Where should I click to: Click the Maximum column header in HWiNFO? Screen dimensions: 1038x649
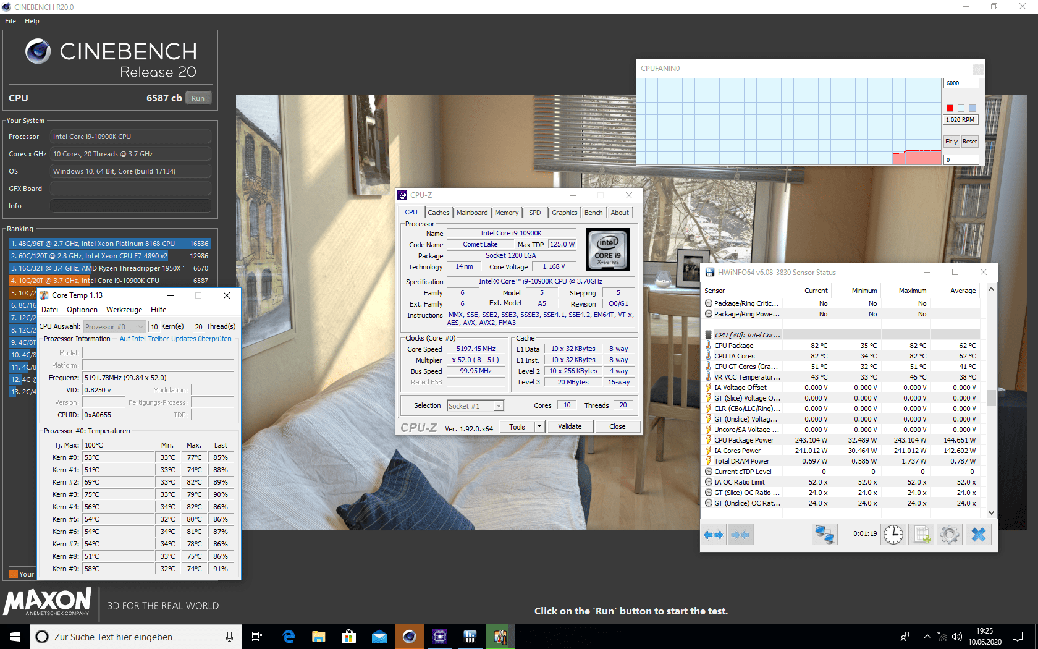tap(912, 291)
